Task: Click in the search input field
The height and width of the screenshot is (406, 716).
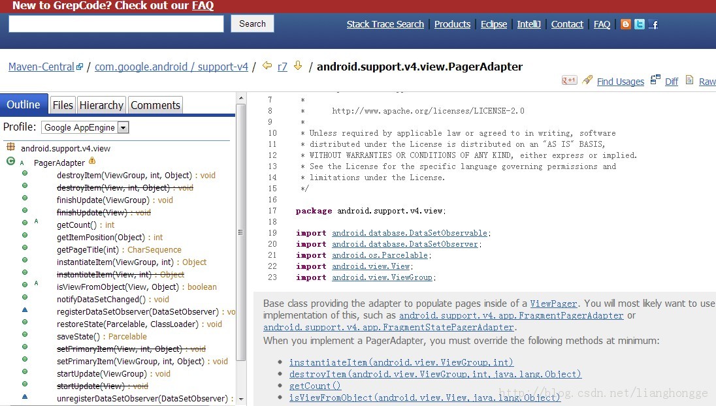Action: [116, 23]
